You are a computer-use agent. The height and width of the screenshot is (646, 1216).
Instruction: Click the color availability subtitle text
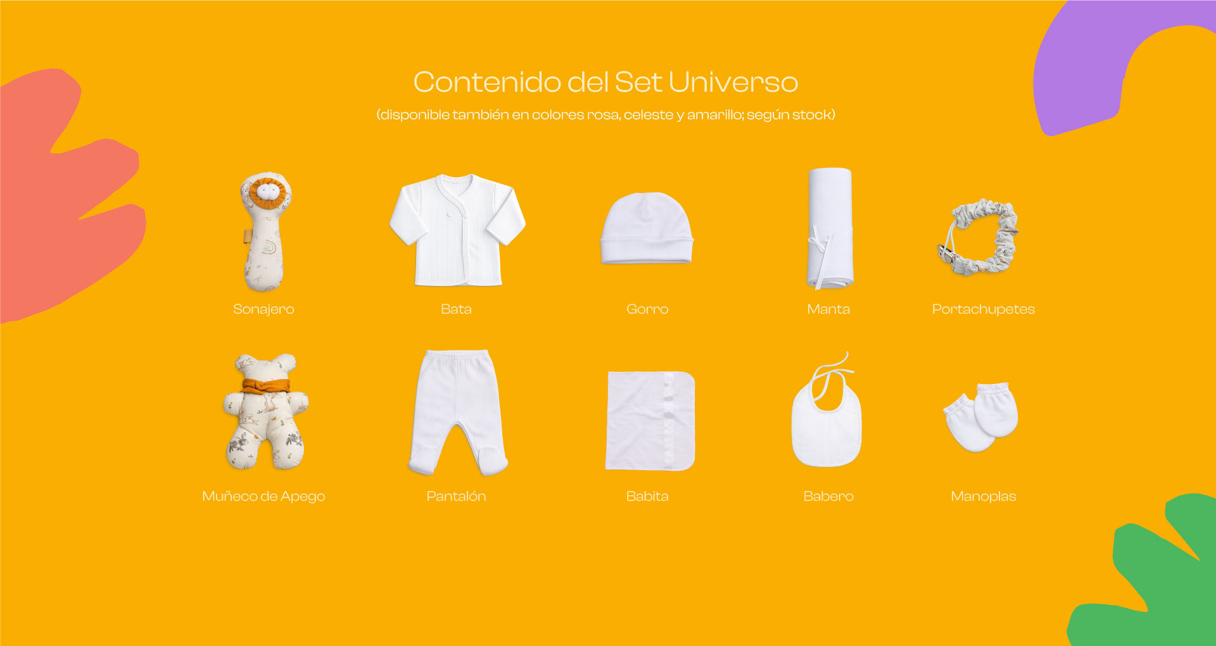click(x=605, y=115)
